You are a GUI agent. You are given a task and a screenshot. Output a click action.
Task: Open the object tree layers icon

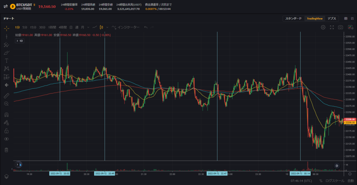(x=7, y=176)
